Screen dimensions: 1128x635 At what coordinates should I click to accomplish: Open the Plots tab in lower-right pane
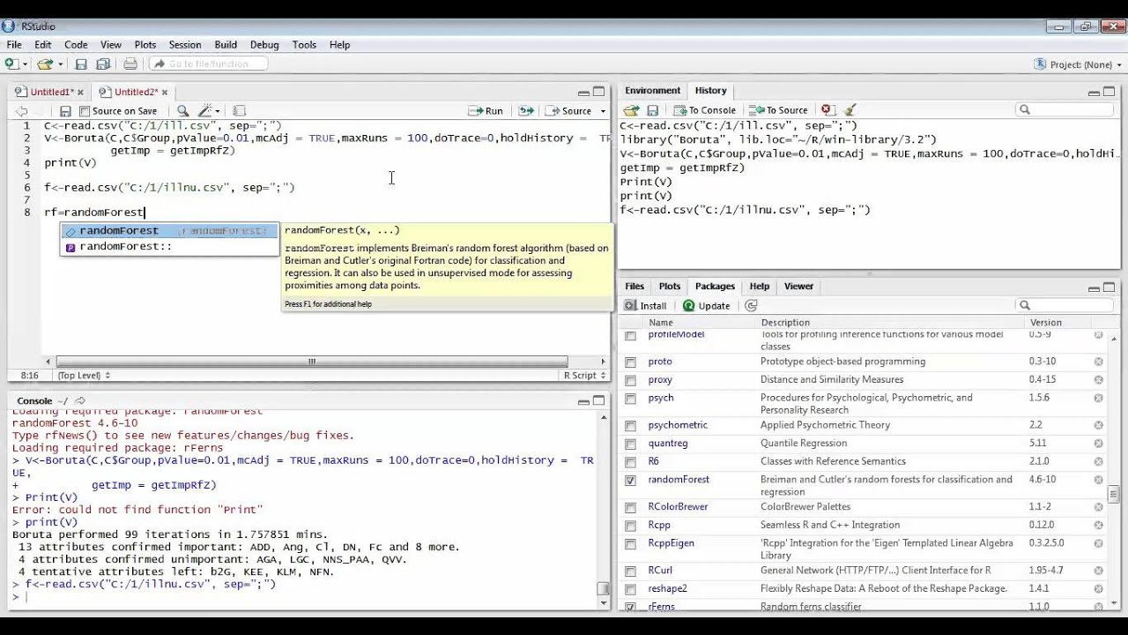click(670, 287)
